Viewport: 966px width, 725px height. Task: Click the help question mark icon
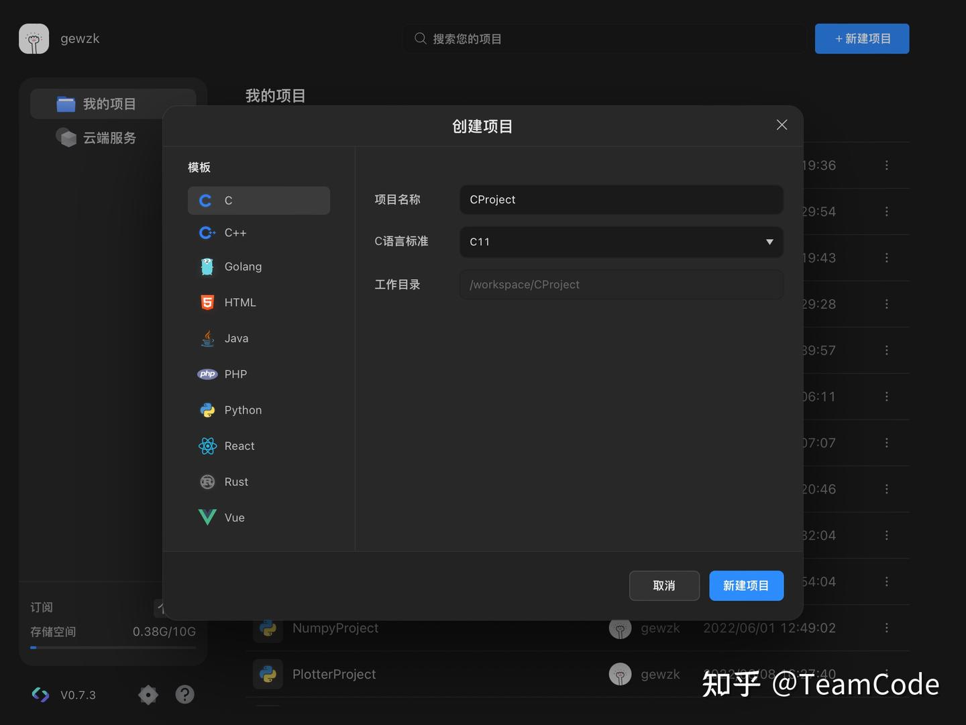pos(184,695)
